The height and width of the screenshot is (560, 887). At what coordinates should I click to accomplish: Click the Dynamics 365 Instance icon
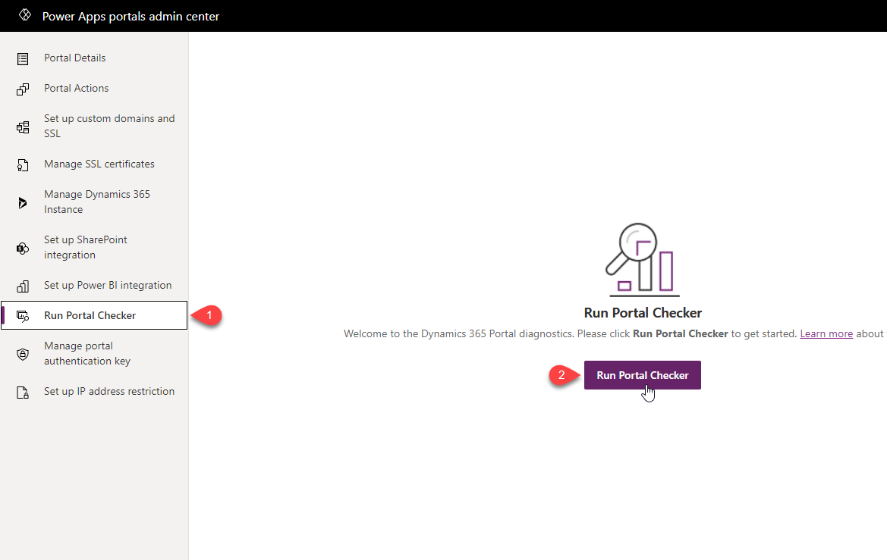click(23, 202)
